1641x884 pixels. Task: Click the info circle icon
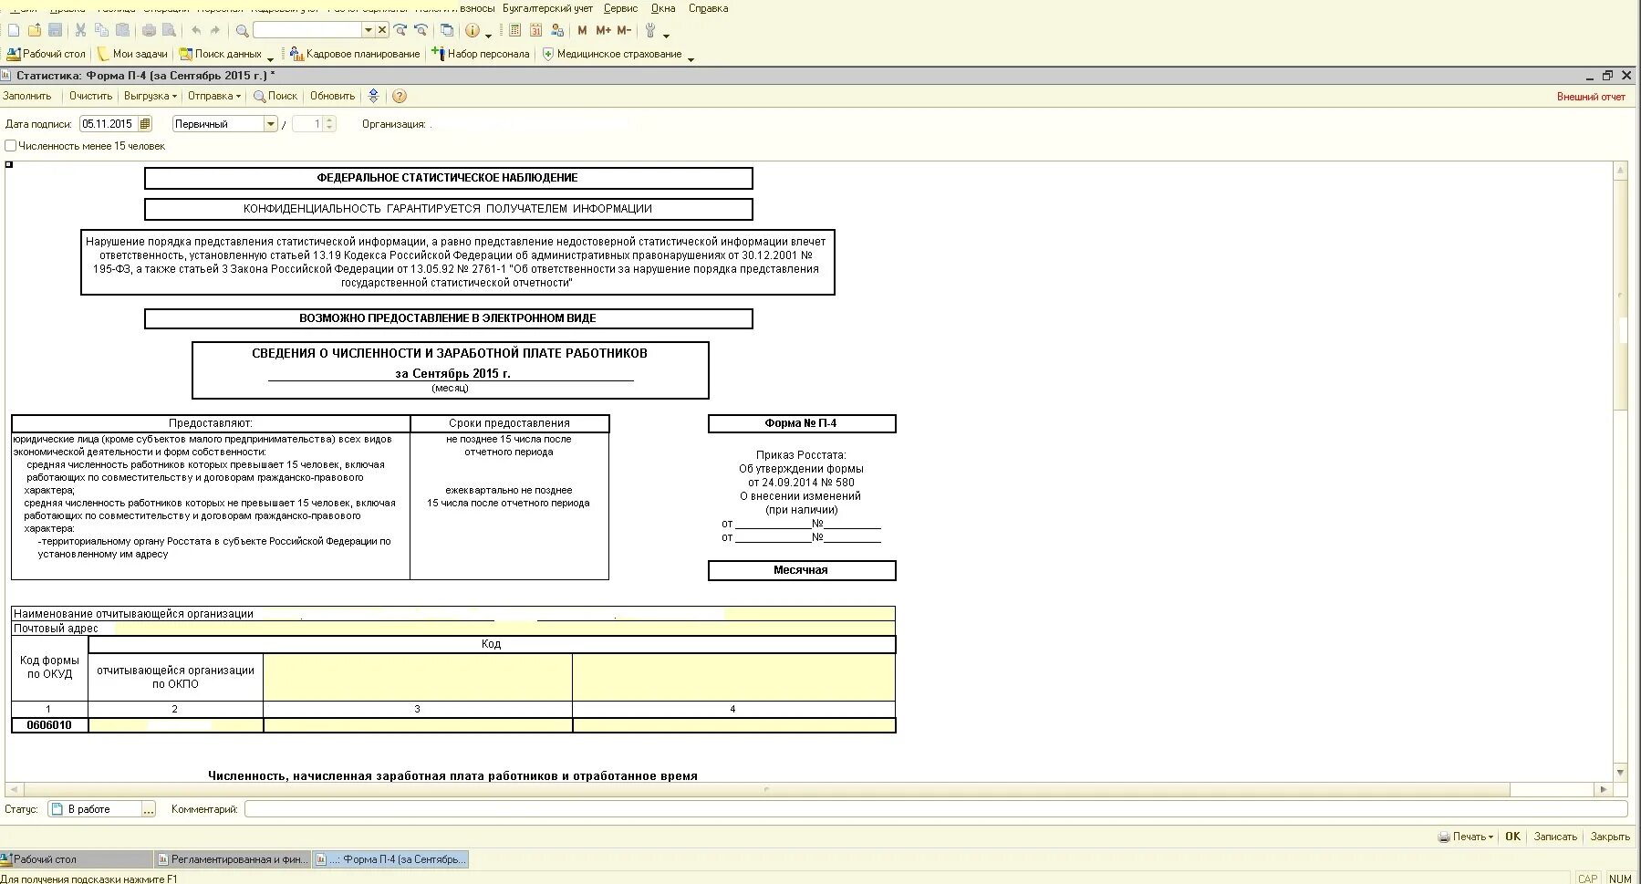(x=473, y=30)
